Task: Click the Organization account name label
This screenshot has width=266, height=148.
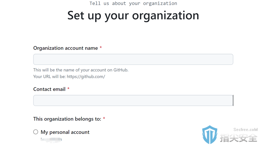Action: (65, 48)
